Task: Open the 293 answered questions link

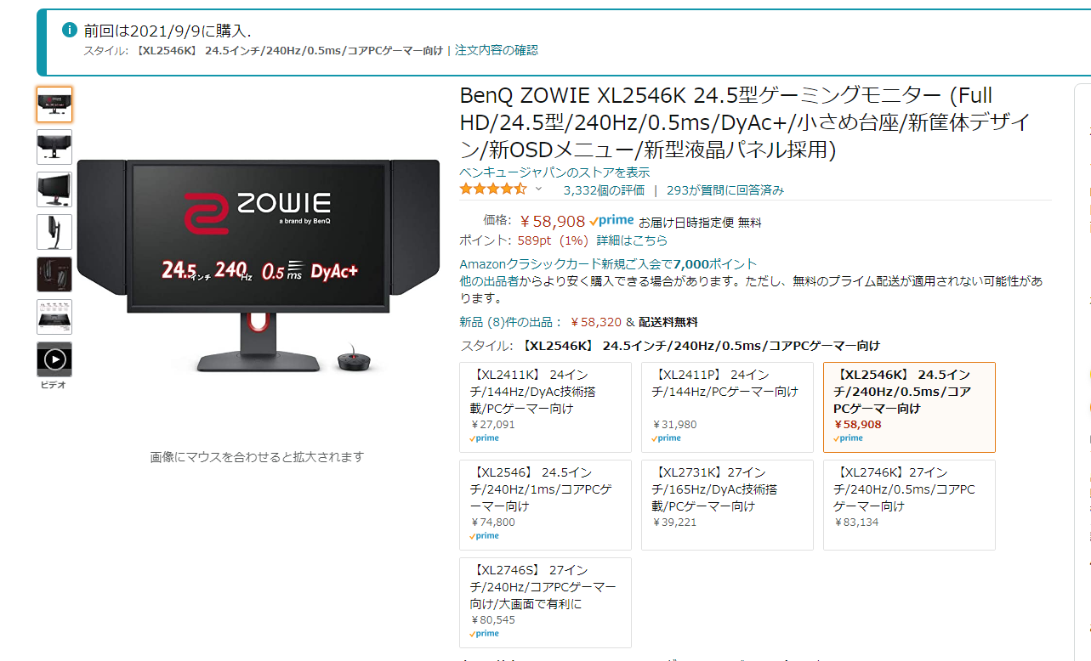Action: point(725,190)
